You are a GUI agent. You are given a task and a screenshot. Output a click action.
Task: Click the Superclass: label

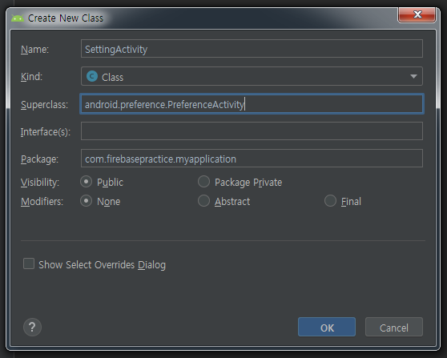tap(44, 105)
